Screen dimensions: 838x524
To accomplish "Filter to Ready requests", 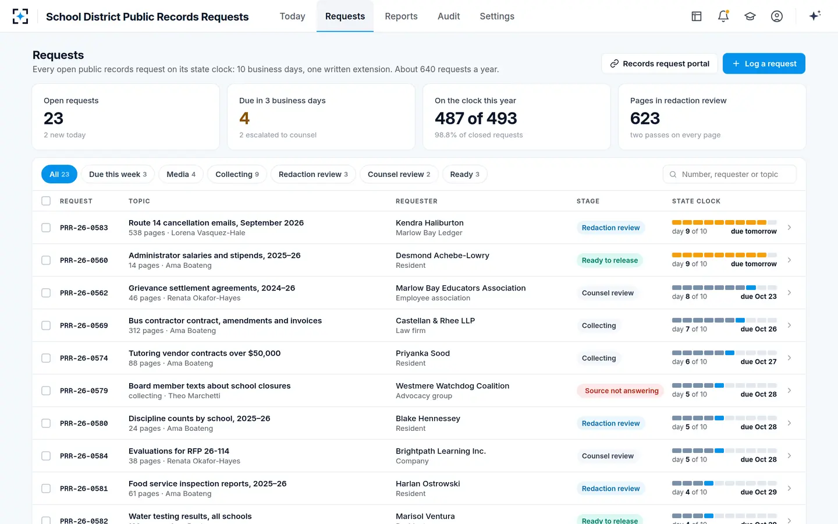I will 465,174.
